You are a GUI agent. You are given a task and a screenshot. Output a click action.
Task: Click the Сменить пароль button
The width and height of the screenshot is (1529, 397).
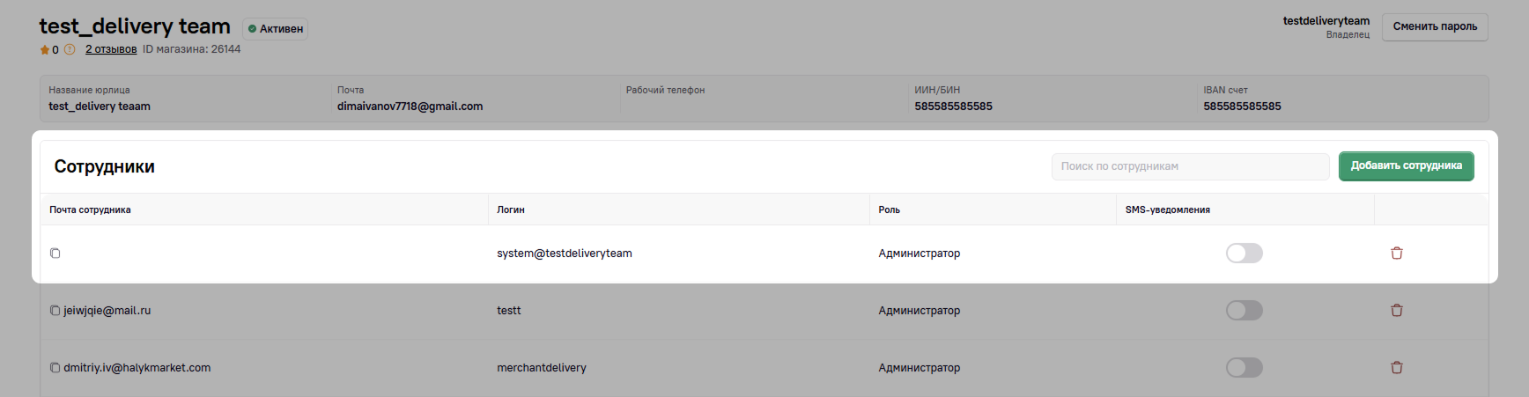[1435, 26]
